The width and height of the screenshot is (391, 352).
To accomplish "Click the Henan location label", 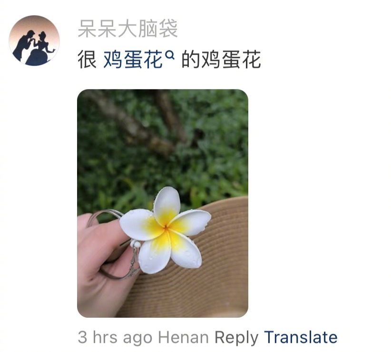I will pyautogui.click(x=184, y=338).
